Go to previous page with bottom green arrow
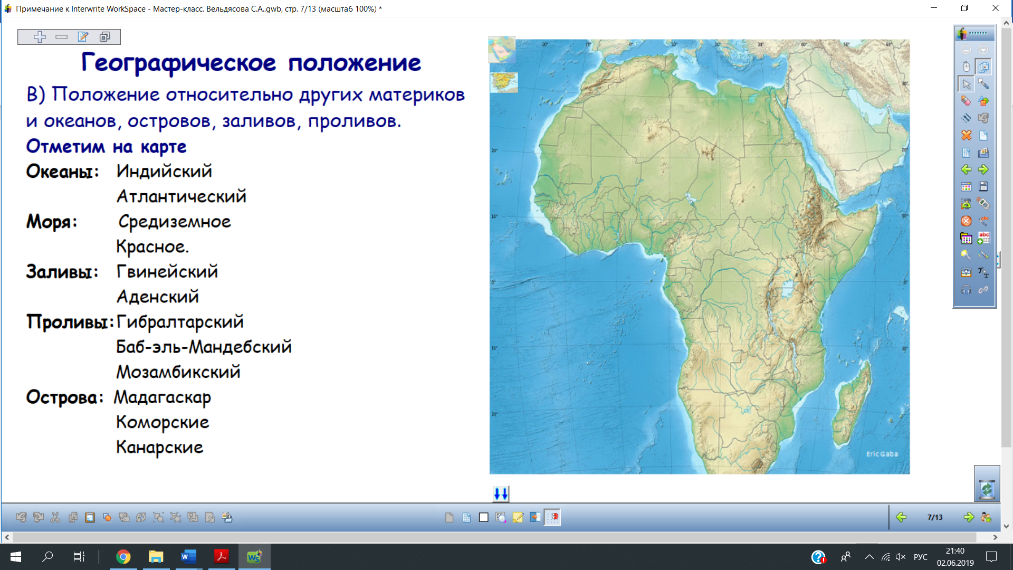This screenshot has height=570, width=1013. [x=901, y=517]
